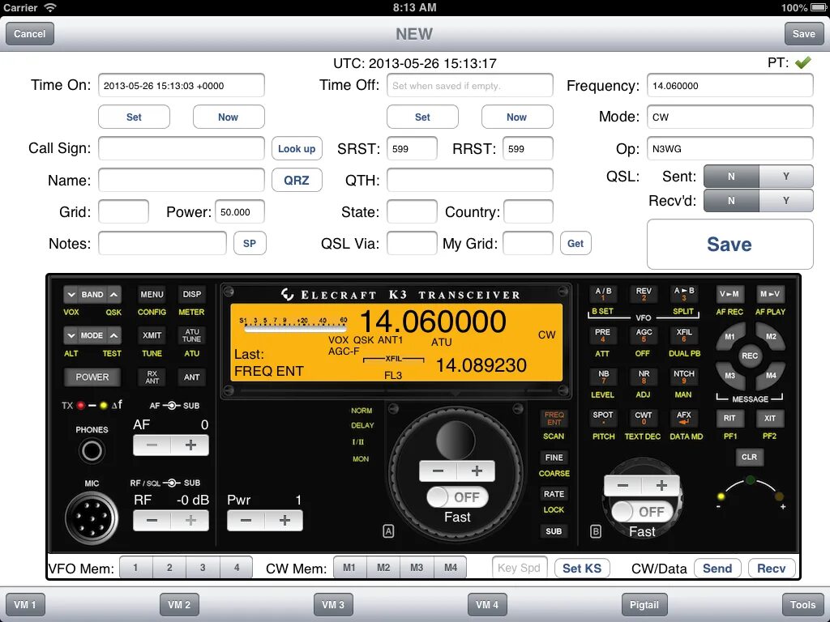This screenshot has height=622, width=830.
Task: Select VFO Mem 1
Action: click(135, 568)
